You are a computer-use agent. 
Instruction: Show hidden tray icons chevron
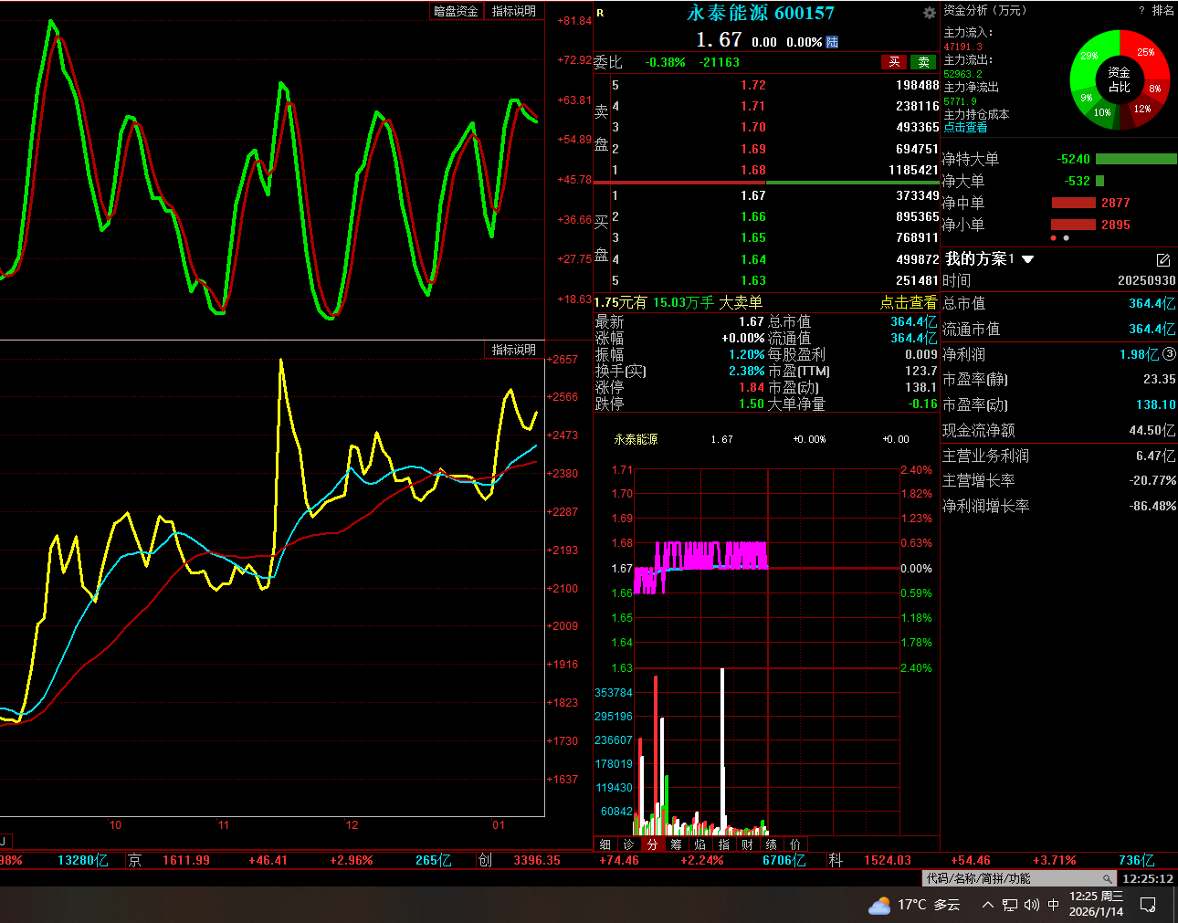987,905
